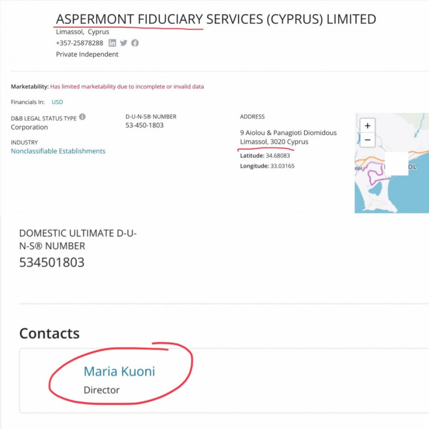Click the 9 Aiolou & Panagioti Diomidous address
This screenshot has width=429, height=429.
point(288,133)
